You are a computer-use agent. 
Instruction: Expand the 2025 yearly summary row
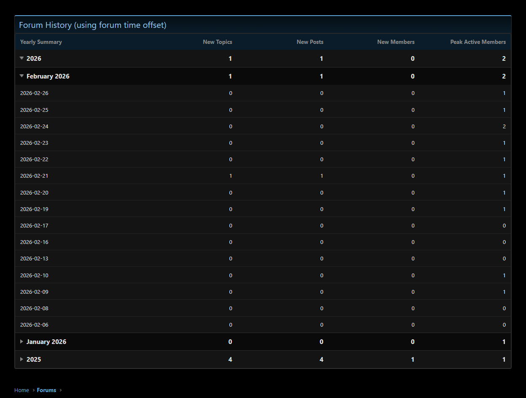22,359
